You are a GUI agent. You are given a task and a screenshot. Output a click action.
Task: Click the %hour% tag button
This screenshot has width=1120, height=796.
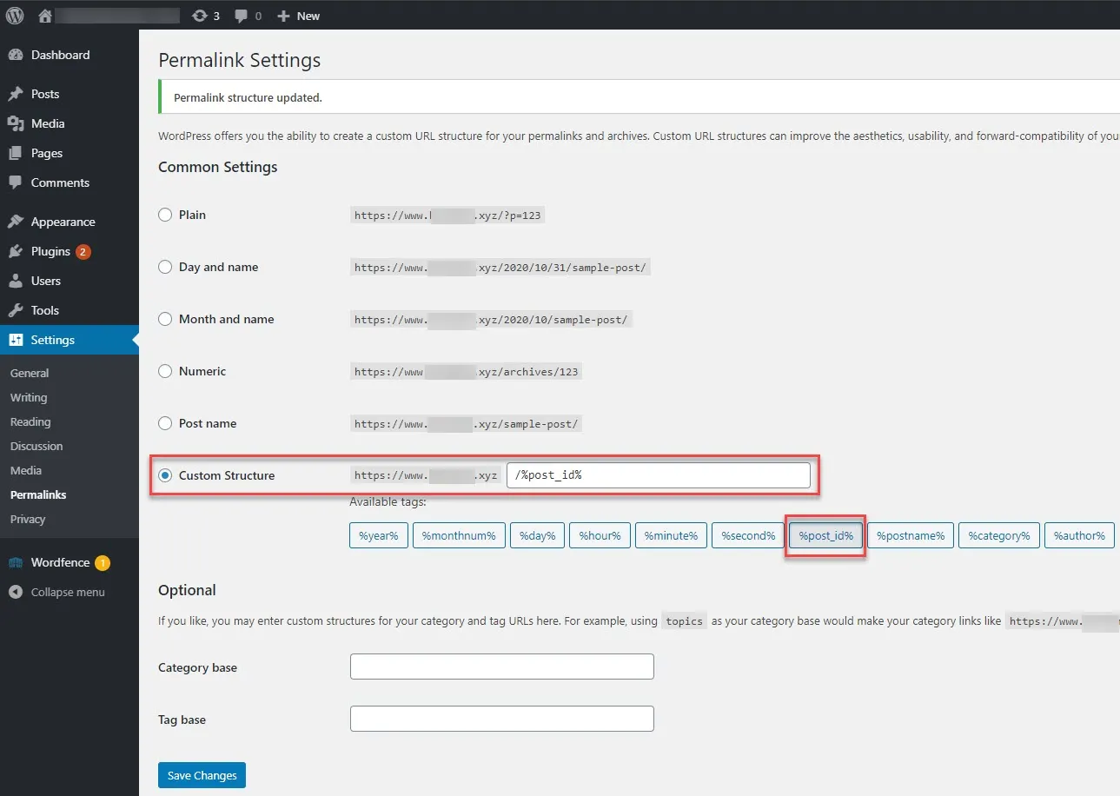click(600, 535)
